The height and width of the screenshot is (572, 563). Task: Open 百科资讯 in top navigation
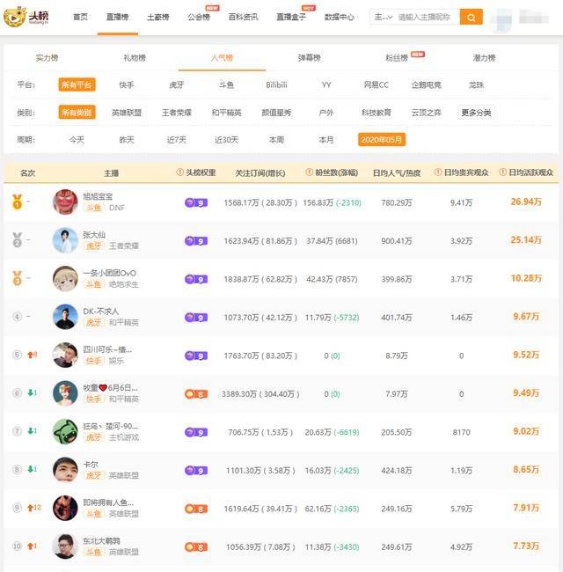243,17
